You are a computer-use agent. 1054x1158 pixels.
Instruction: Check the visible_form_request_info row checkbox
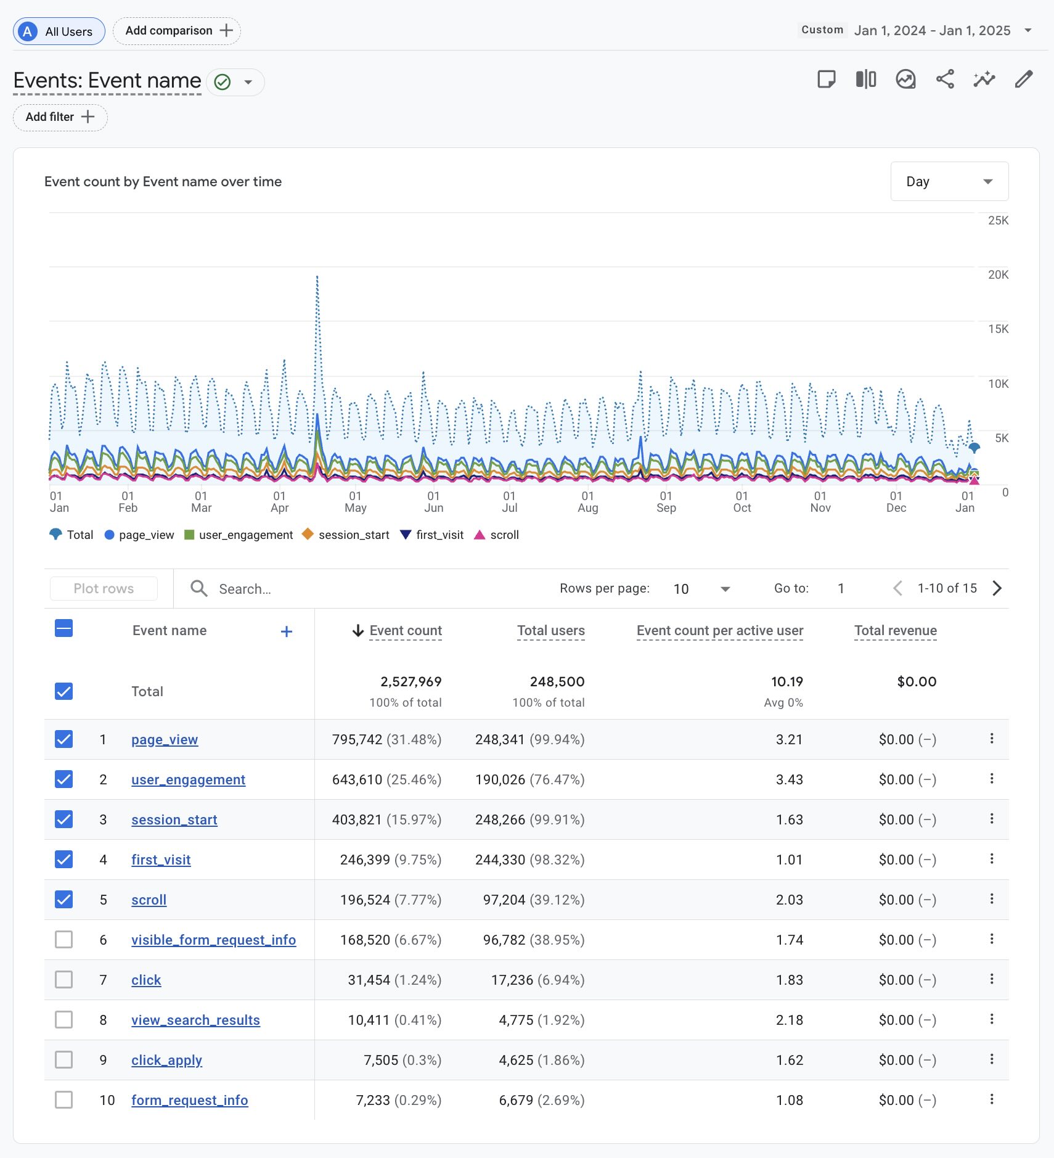(63, 939)
